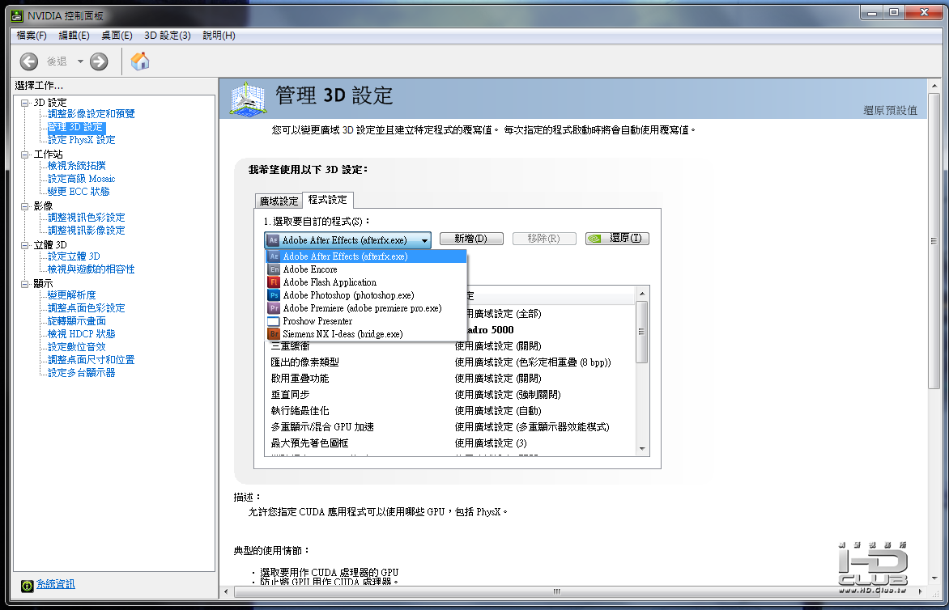Open the 3D 設定(3) menu

pyautogui.click(x=168, y=35)
